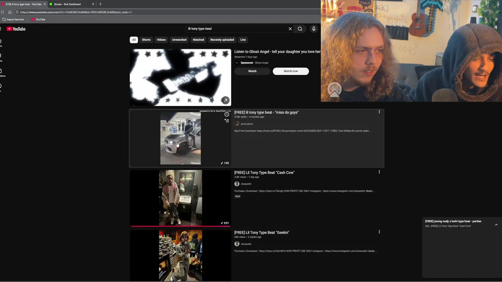This screenshot has height=282, width=502.
Task: Click the sponsored ad external arrow icon
Action: [225, 100]
